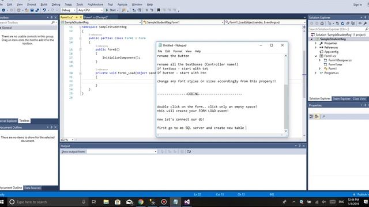Screen dimensions: 369x207
Task: Open the SampleStudentReg project scope dropdown
Action: click(101, 22)
